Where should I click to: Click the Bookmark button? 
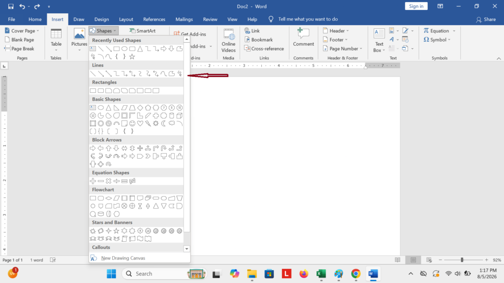258,40
